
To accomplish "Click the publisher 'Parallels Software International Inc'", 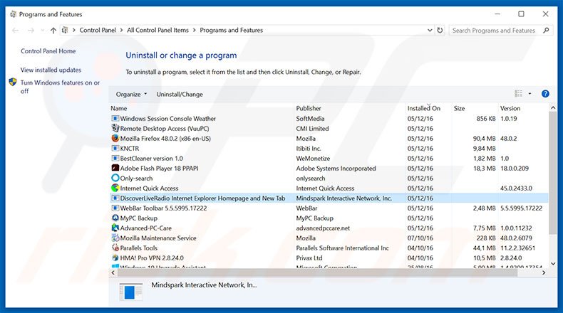I will coord(343,248).
